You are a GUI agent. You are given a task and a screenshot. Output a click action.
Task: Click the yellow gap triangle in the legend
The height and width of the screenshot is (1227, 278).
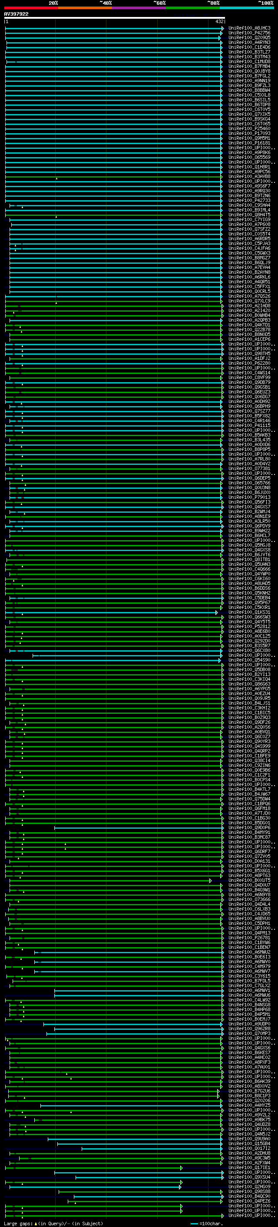coord(36,1223)
